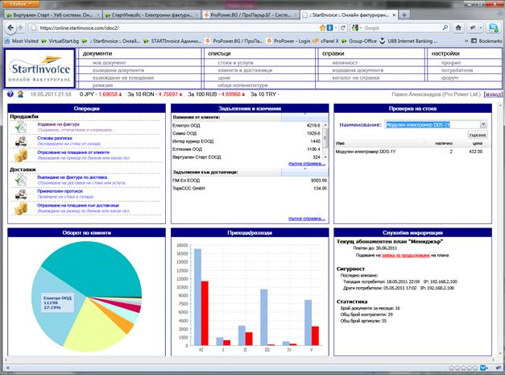This screenshot has width=505, height=375.
Task: Open menu item въведени документи
Action: coord(118,70)
